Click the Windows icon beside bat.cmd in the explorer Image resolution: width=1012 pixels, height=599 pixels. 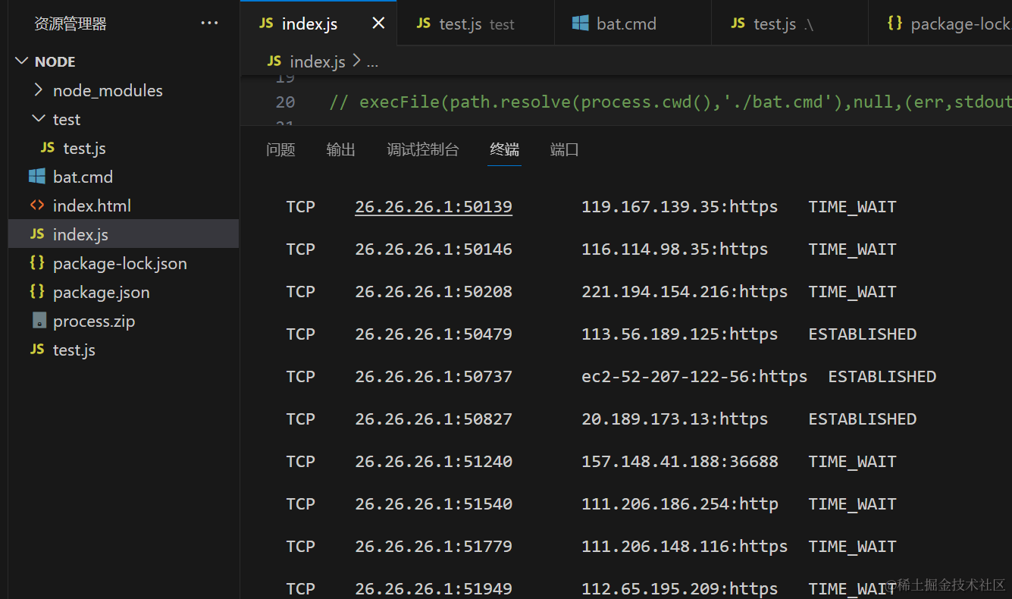click(37, 177)
